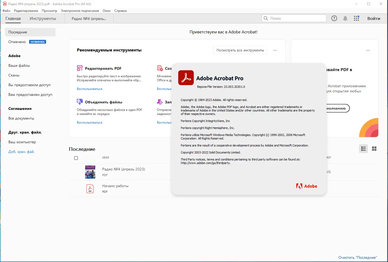The image size is (388, 262).
Task: Close the Acrobat window
Action: coord(381,4)
